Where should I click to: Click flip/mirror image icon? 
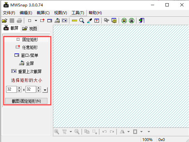122,131
